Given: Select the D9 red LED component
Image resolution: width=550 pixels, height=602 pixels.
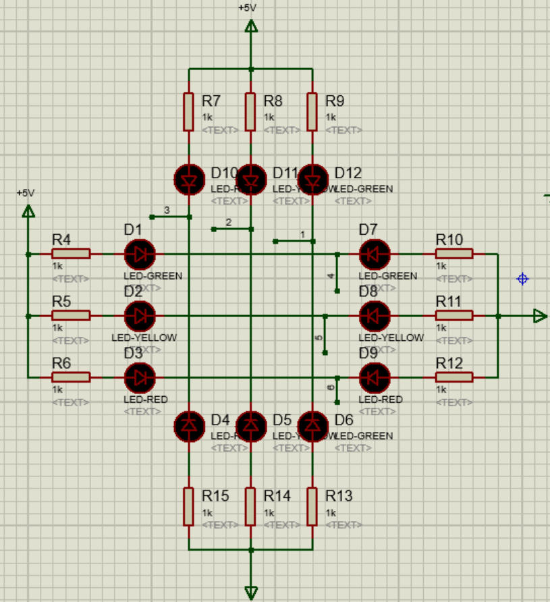Looking at the screenshot, I should coord(375,377).
